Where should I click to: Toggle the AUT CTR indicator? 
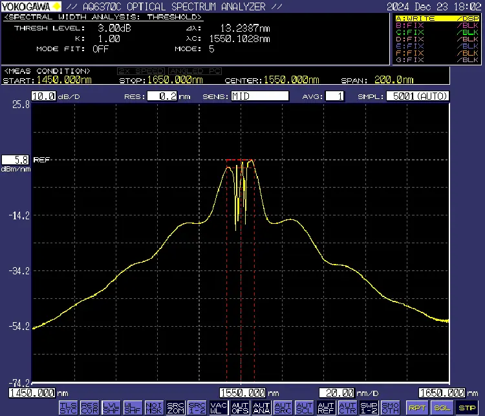[348, 408]
